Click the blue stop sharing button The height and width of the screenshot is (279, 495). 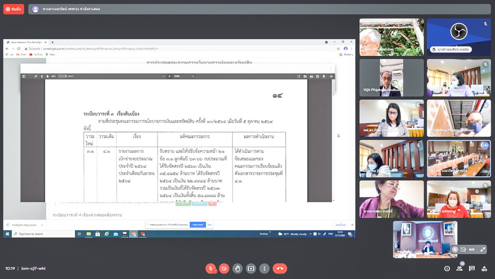(197, 225)
